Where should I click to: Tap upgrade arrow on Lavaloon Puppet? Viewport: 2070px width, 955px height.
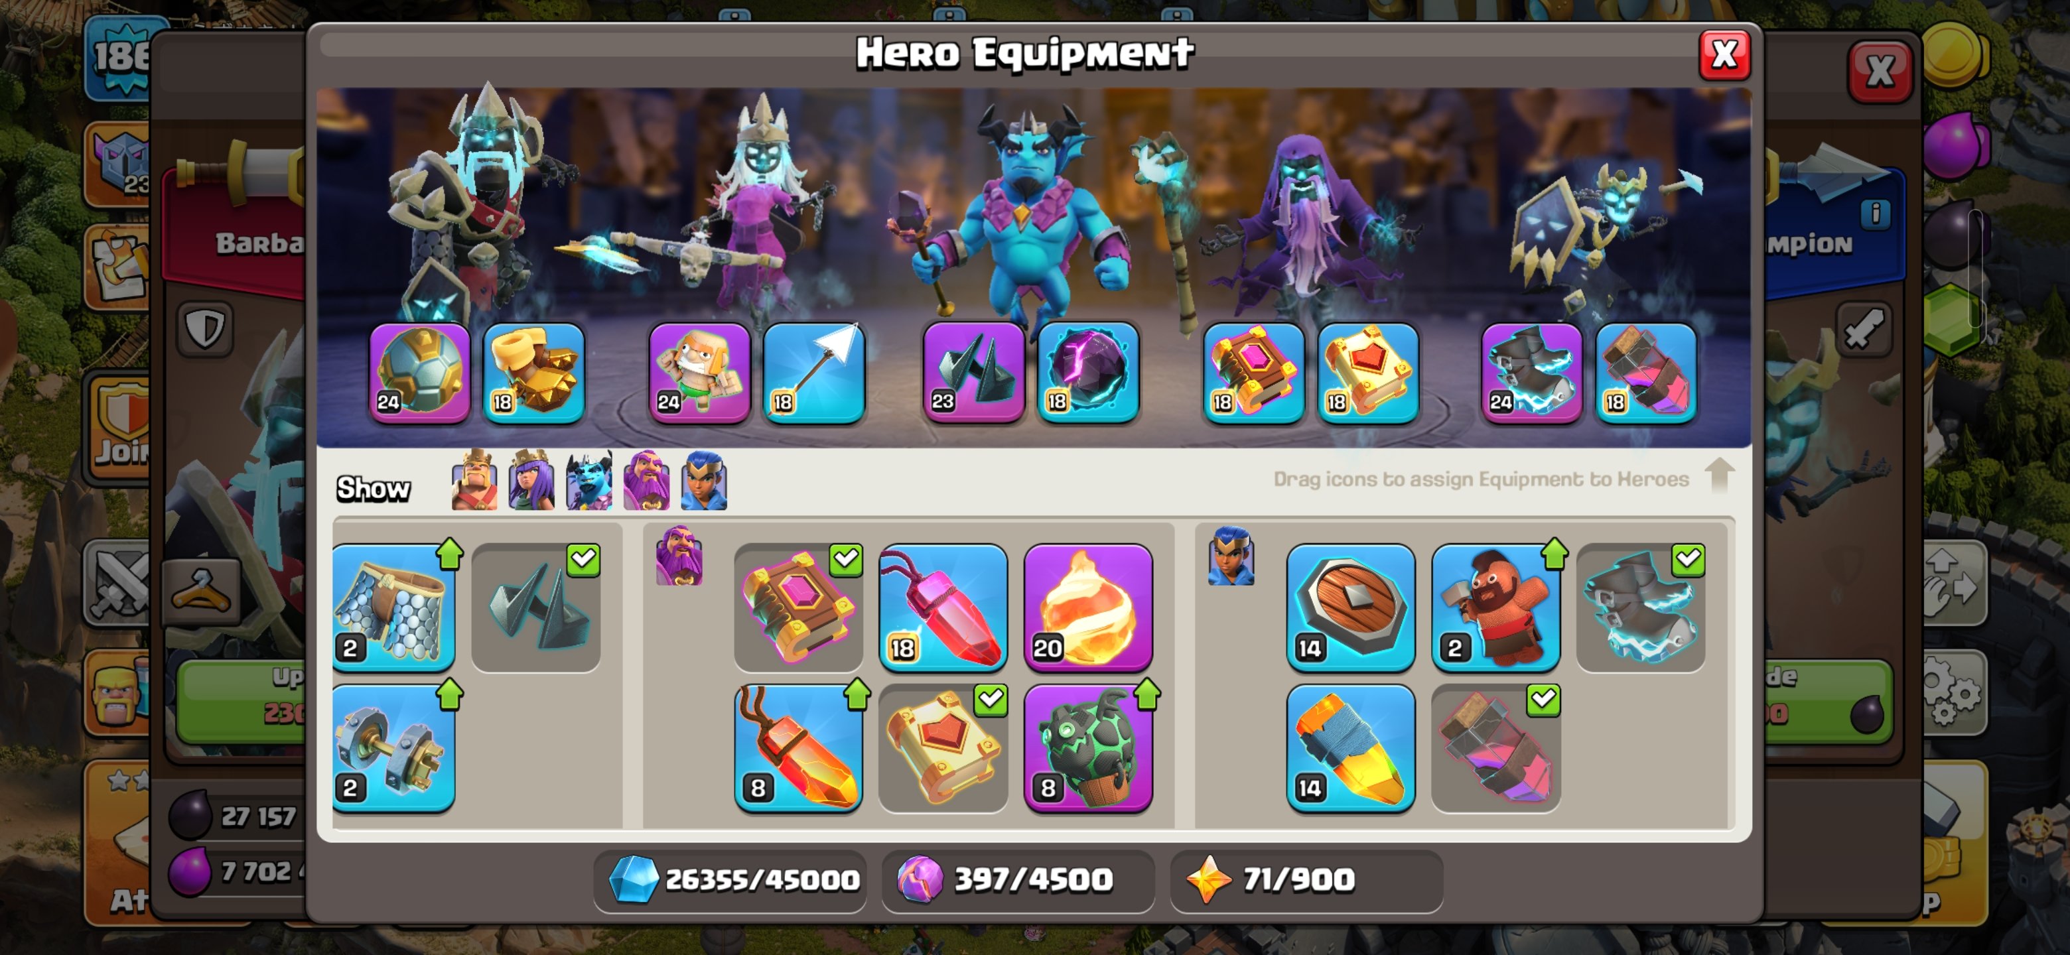click(1146, 694)
